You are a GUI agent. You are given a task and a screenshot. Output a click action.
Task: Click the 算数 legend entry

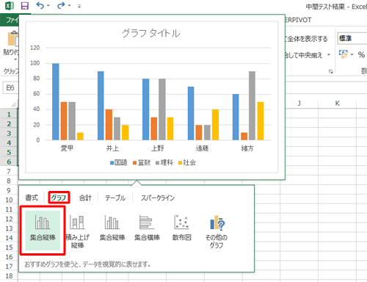pyautogui.click(x=142, y=162)
